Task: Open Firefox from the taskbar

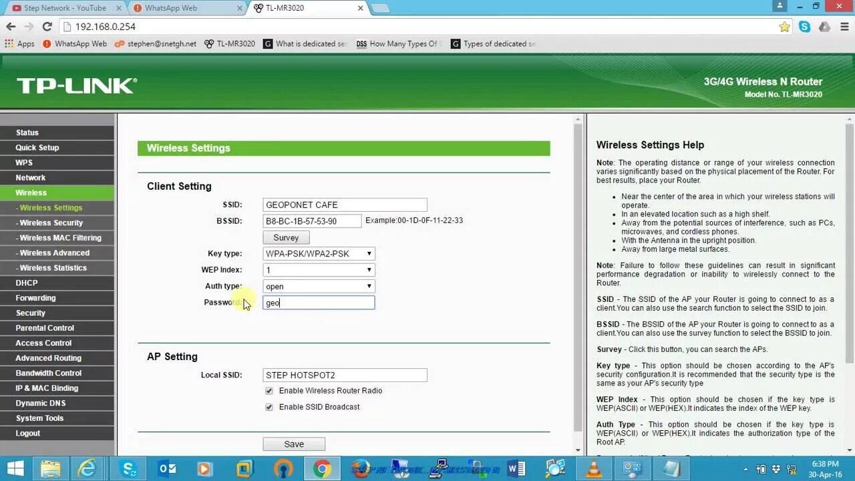Action: click(x=361, y=468)
